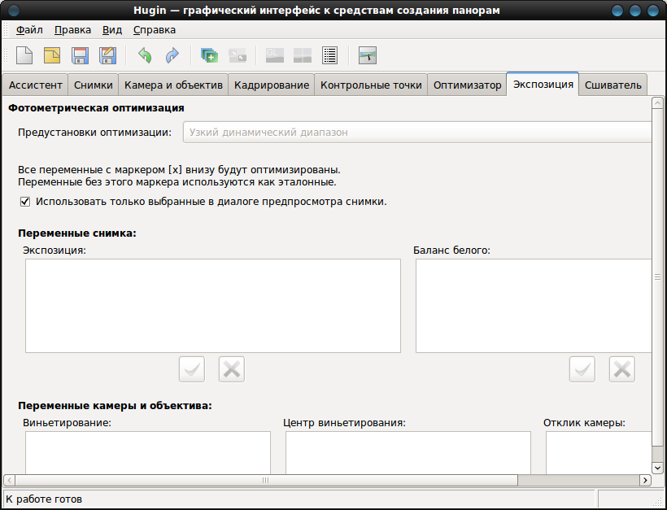The width and height of the screenshot is (667, 510).
Task: Select all under the Экспозиция list
Action: [192, 369]
